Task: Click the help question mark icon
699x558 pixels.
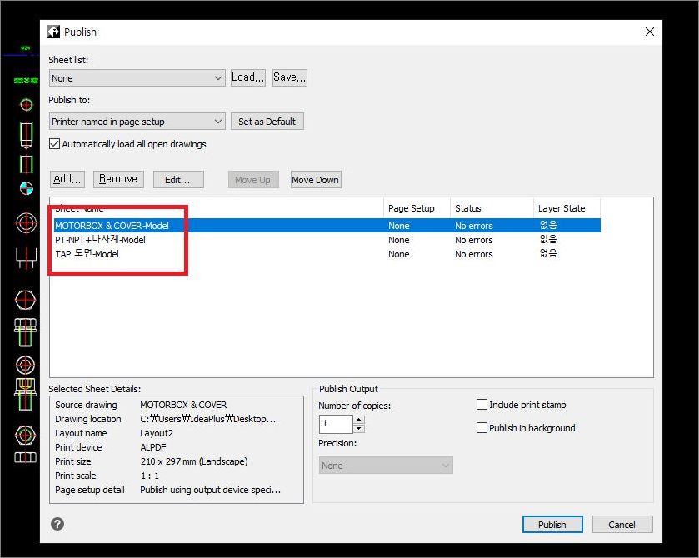Action: pos(57,524)
